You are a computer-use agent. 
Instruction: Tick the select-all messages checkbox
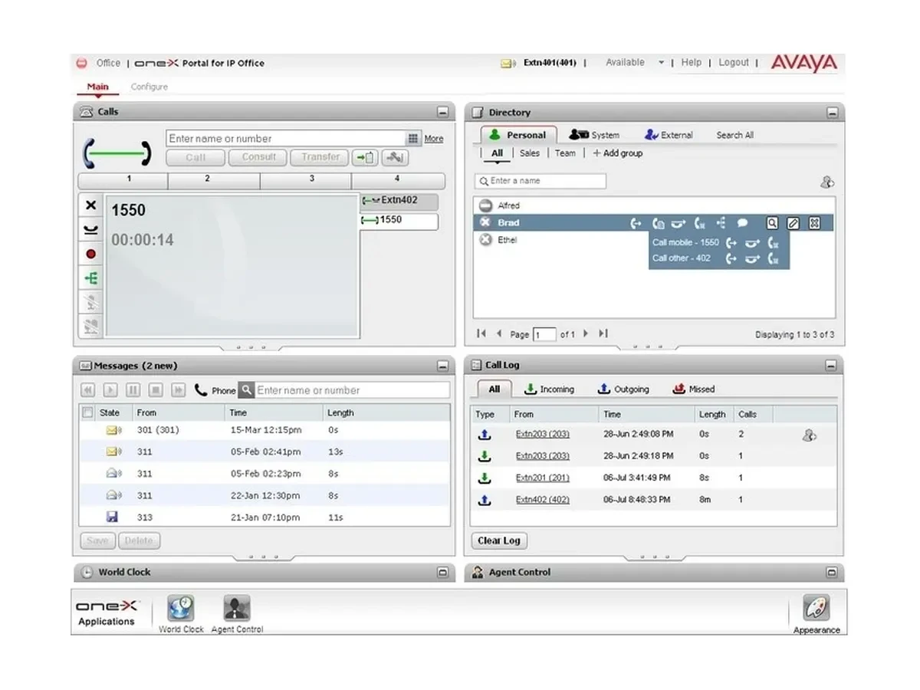pos(87,412)
